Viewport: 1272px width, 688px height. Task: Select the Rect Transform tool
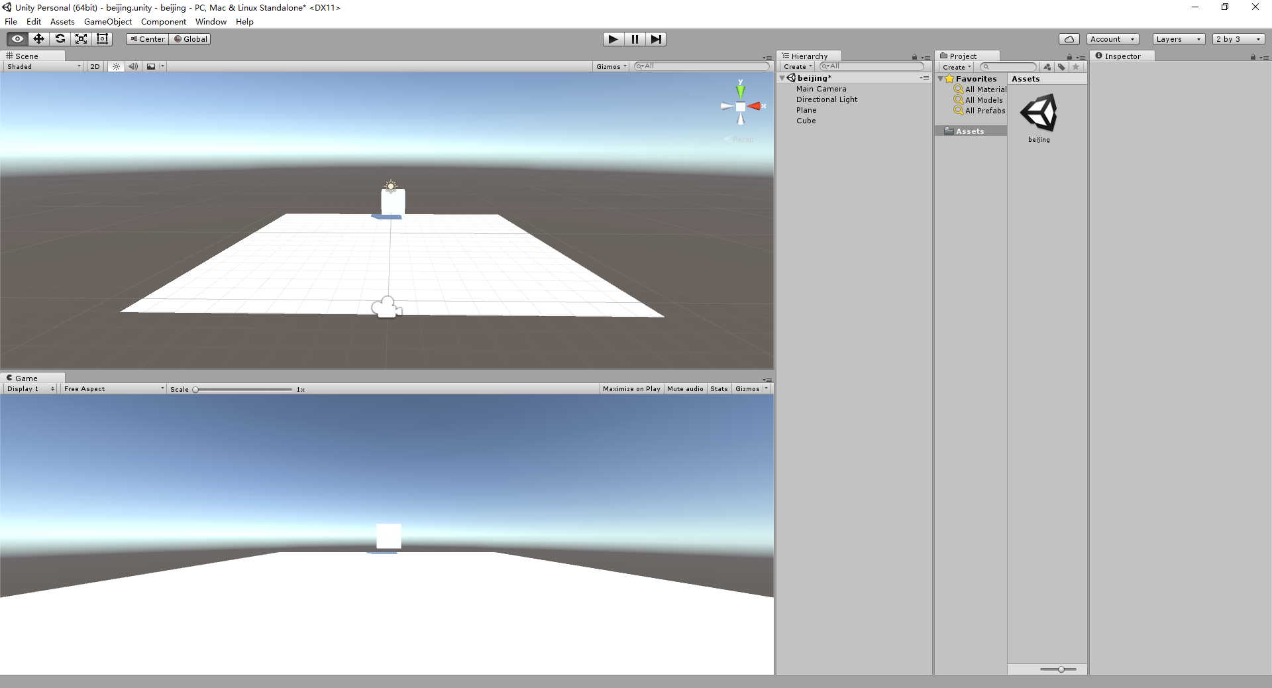pyautogui.click(x=102, y=39)
